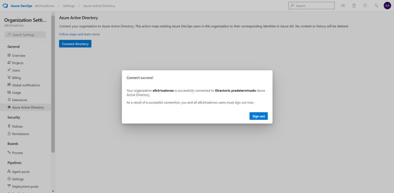Open Billing in the settings sidebar
394x193 pixels.
16,78
